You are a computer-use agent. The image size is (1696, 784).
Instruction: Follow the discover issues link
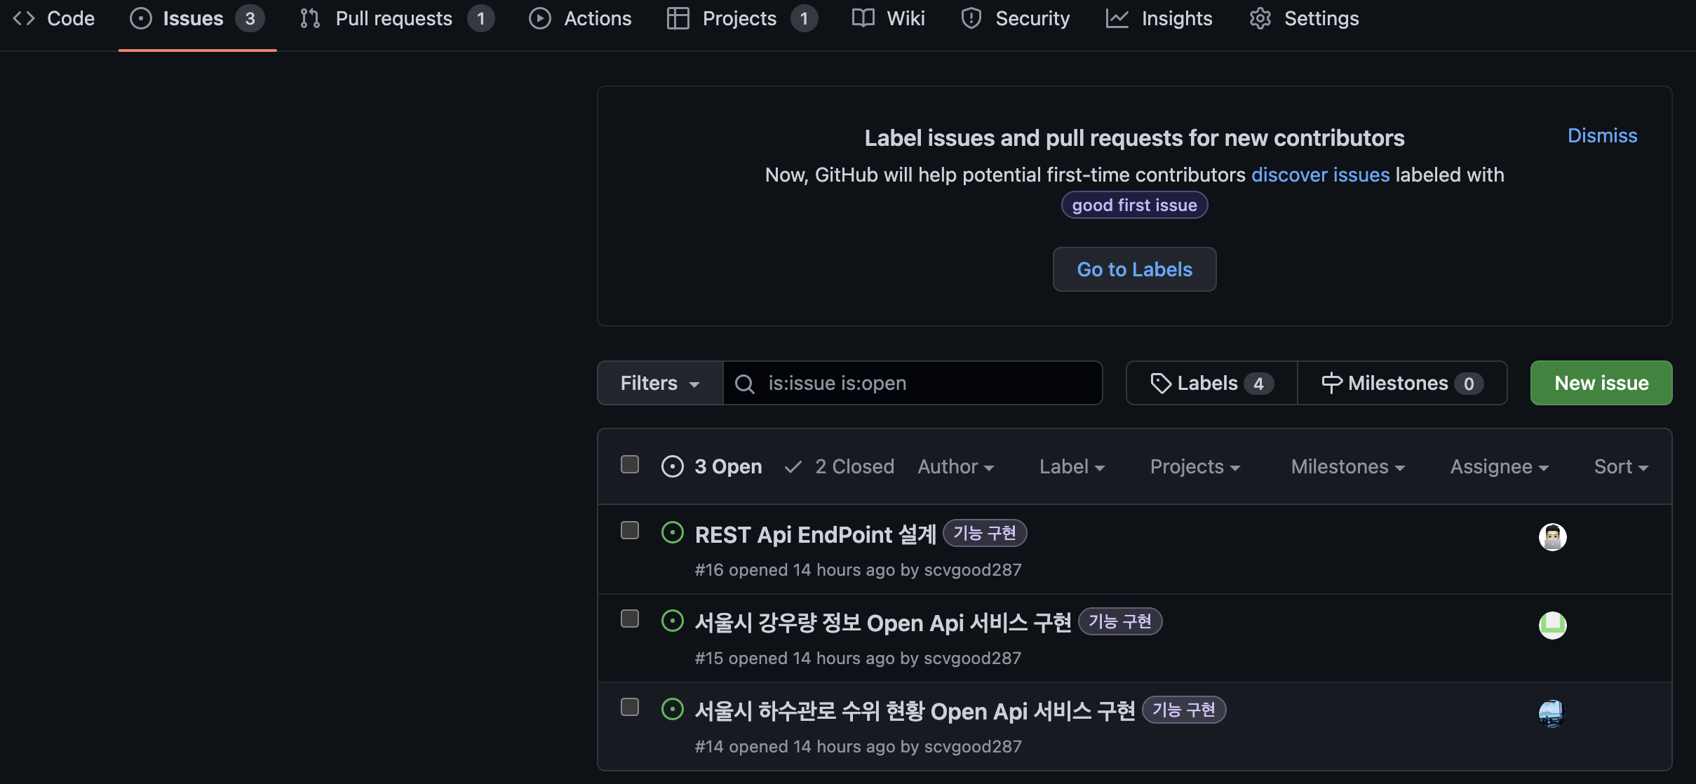(x=1320, y=175)
